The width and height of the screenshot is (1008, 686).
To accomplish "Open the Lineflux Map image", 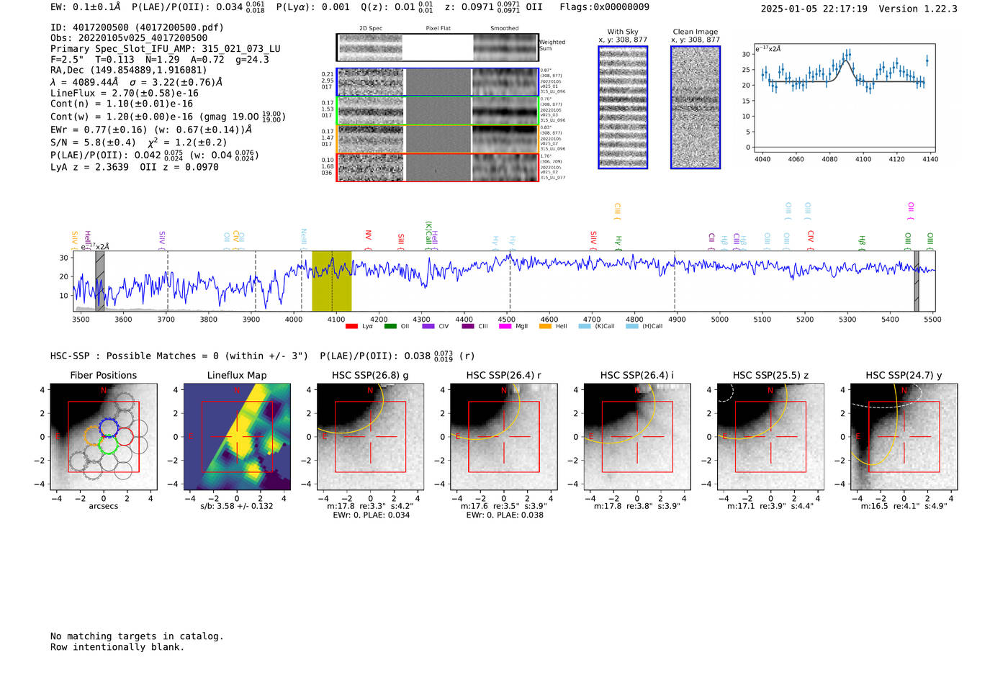I will (237, 436).
